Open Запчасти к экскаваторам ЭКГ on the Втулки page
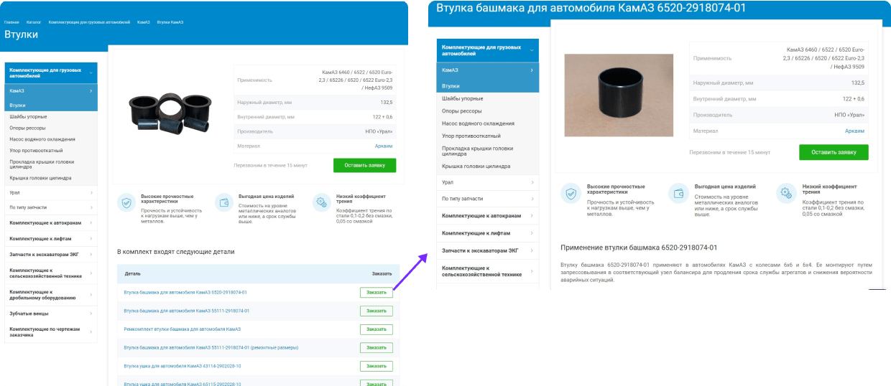The height and width of the screenshot is (386, 891). coord(44,254)
